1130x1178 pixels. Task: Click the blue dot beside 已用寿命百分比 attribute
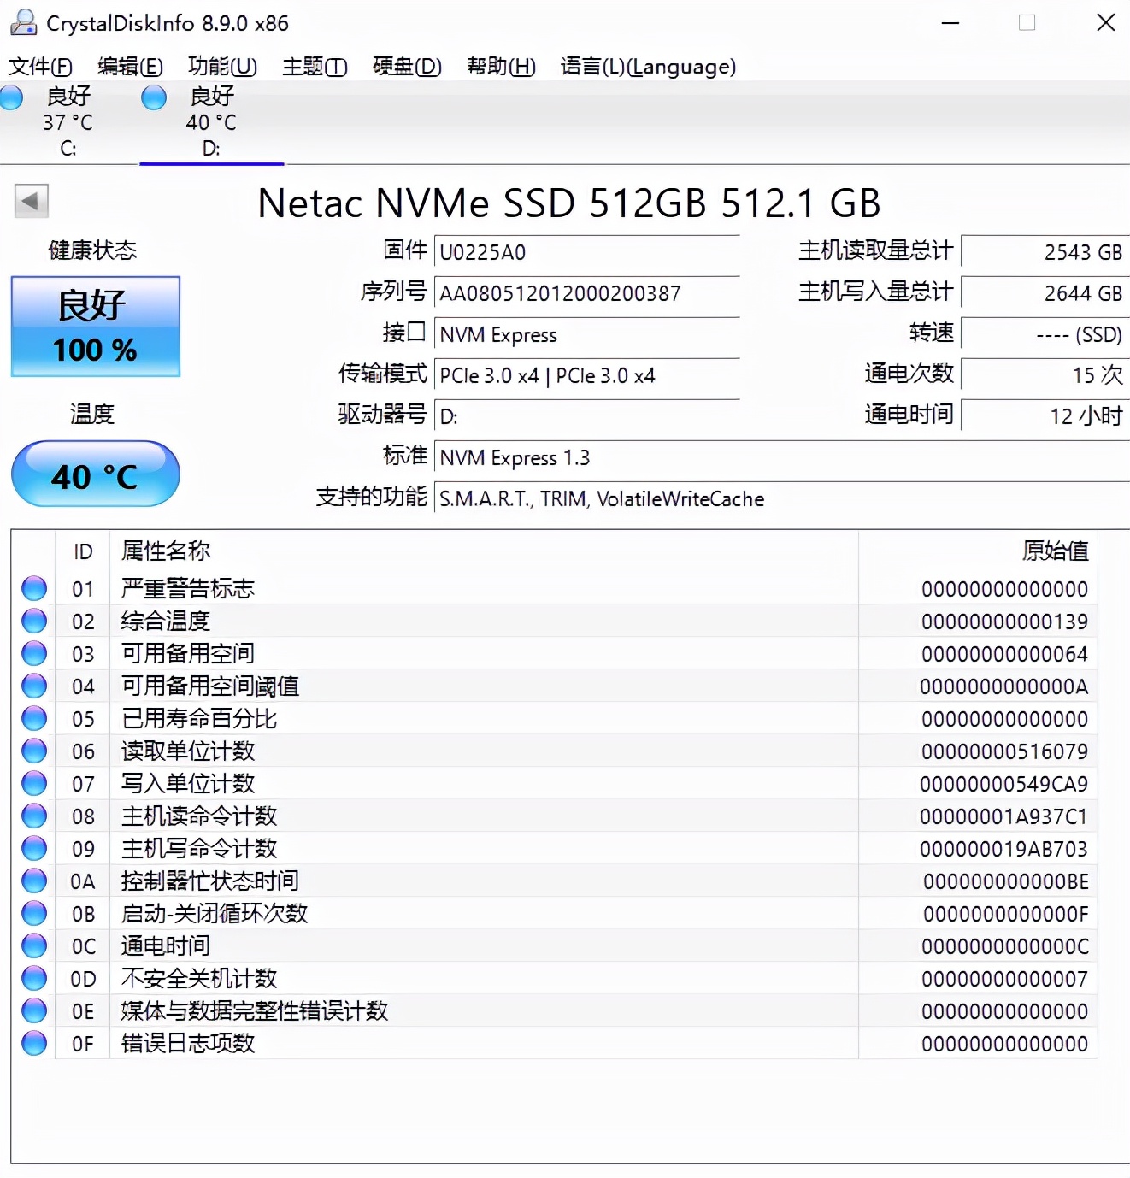coord(33,718)
